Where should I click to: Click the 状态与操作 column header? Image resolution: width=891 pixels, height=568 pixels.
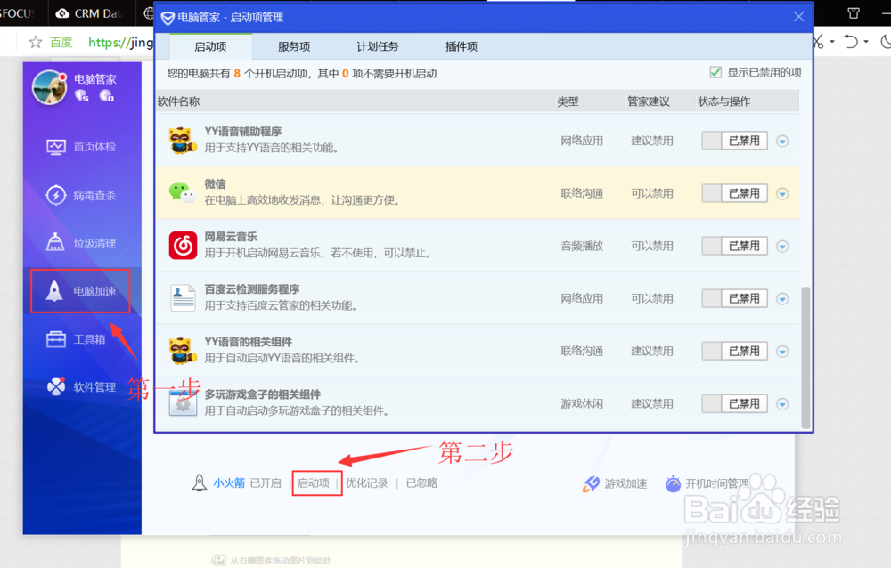pos(723,101)
